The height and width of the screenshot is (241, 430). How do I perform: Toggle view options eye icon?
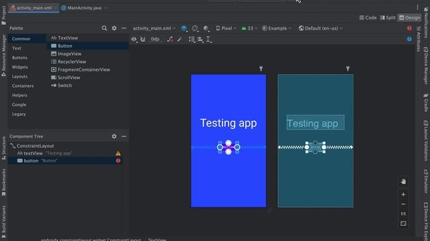click(x=134, y=39)
